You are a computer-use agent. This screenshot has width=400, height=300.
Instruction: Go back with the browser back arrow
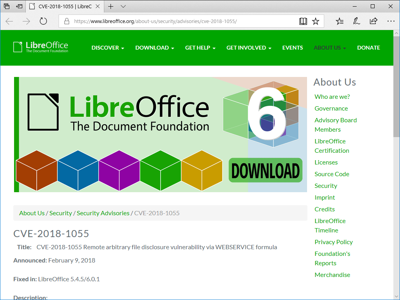pos(9,21)
